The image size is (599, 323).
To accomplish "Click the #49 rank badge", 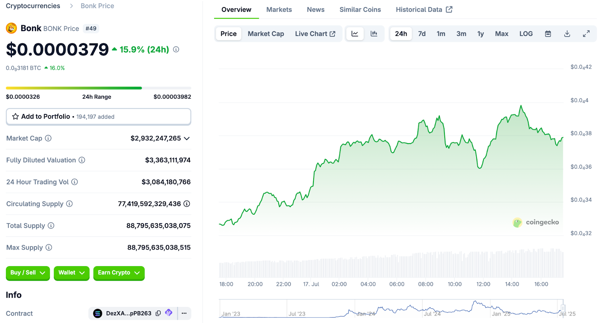I will 91,28.
